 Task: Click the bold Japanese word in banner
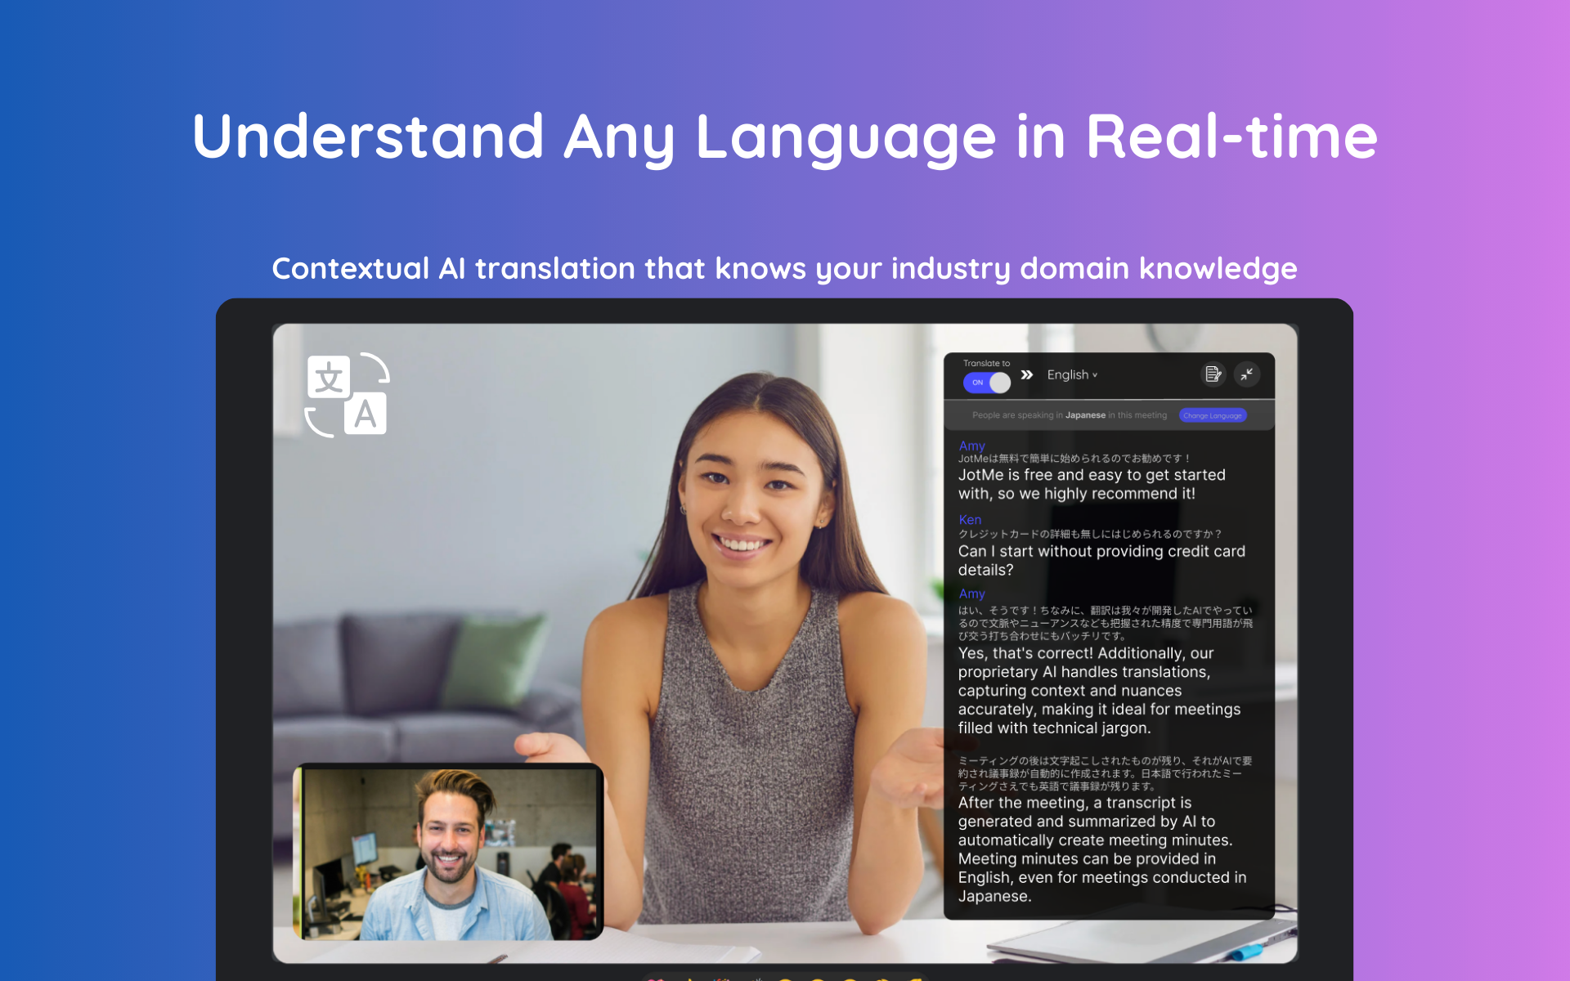pyautogui.click(x=1085, y=415)
